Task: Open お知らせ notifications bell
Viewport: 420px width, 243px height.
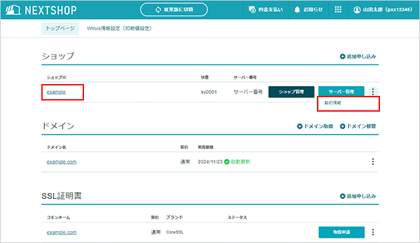Action: (308, 10)
